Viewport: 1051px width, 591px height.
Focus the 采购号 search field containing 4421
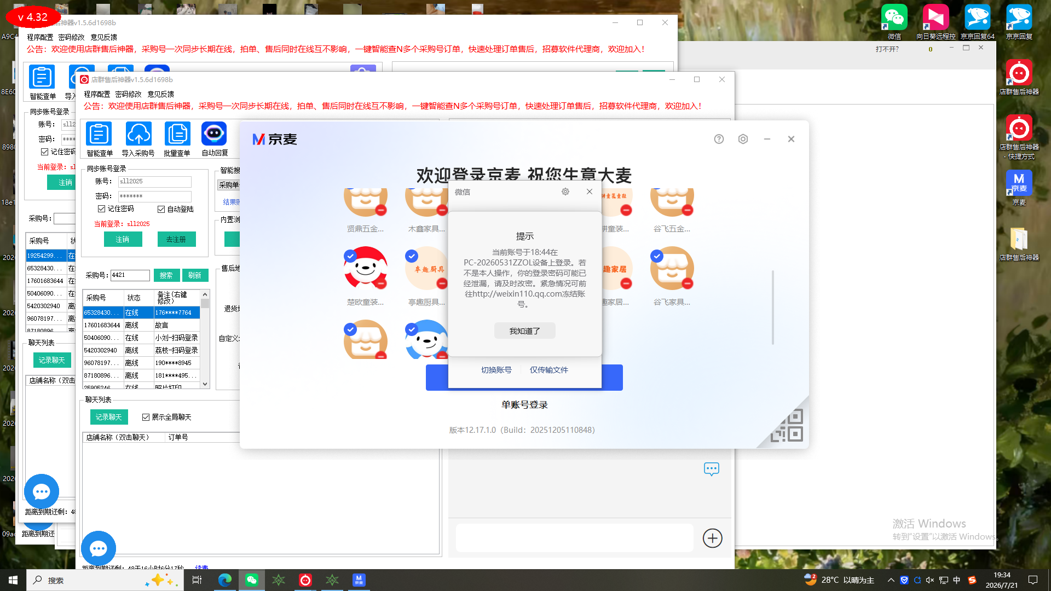tap(130, 275)
